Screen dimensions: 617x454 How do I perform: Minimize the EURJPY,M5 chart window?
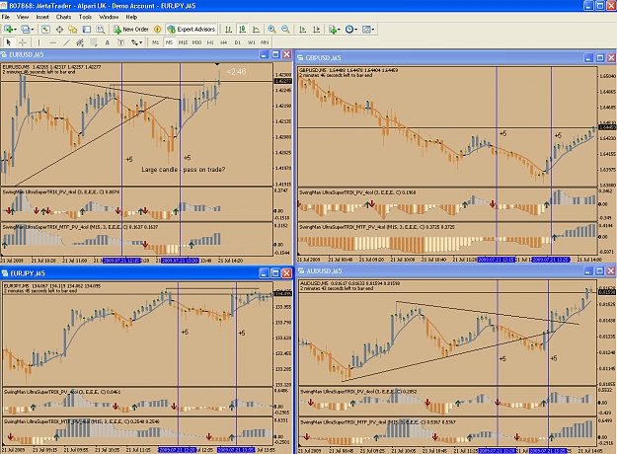click(x=264, y=273)
